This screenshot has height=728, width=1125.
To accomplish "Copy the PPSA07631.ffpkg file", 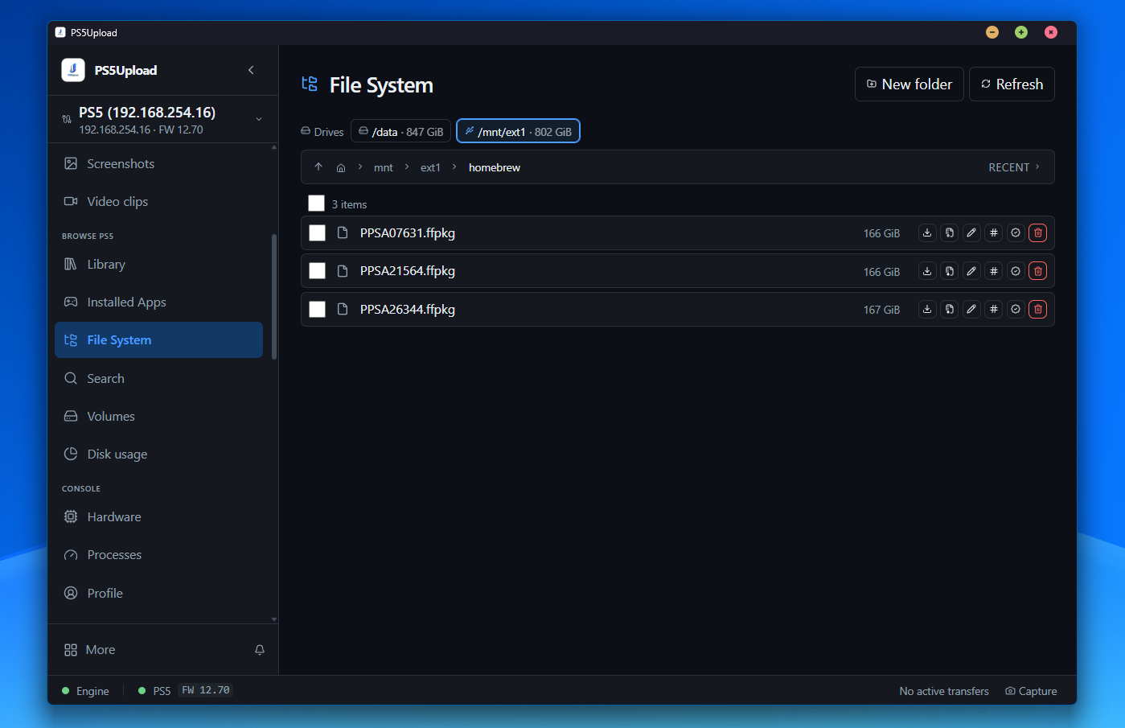I will coord(950,233).
